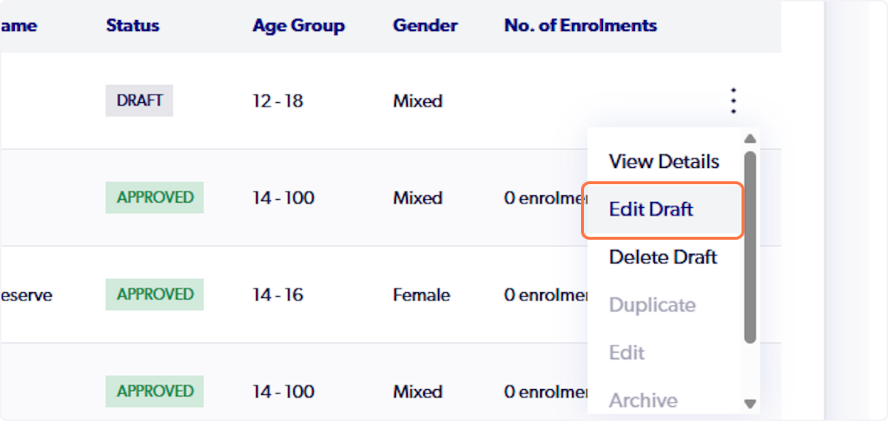Image resolution: width=888 pixels, height=421 pixels.
Task: Click the Status column header
Action: 132,25
